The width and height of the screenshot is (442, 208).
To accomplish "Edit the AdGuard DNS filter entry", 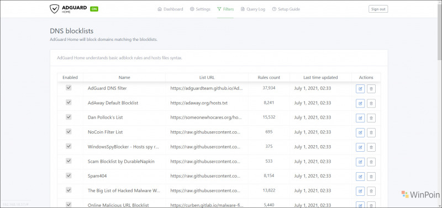I will 360,89.
